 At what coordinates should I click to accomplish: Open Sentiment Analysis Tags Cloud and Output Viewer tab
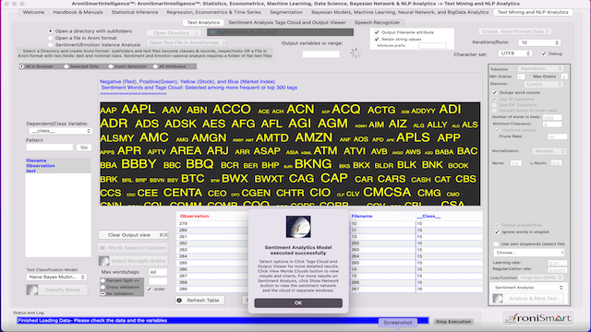tap(287, 22)
